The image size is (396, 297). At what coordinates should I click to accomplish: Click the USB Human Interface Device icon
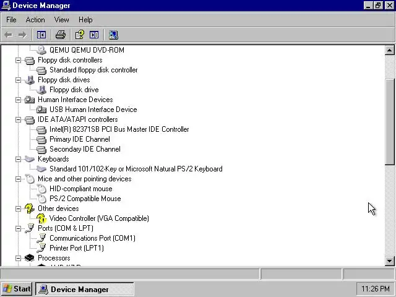[41, 110]
